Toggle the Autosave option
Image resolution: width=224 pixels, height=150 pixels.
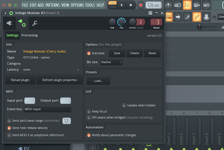[x=96, y=53]
